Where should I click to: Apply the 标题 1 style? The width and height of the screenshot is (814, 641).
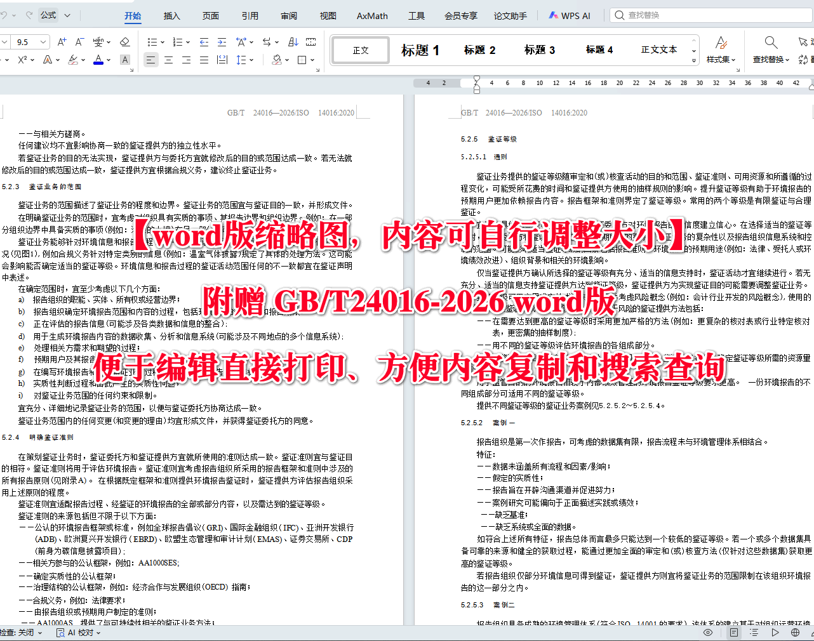420,49
